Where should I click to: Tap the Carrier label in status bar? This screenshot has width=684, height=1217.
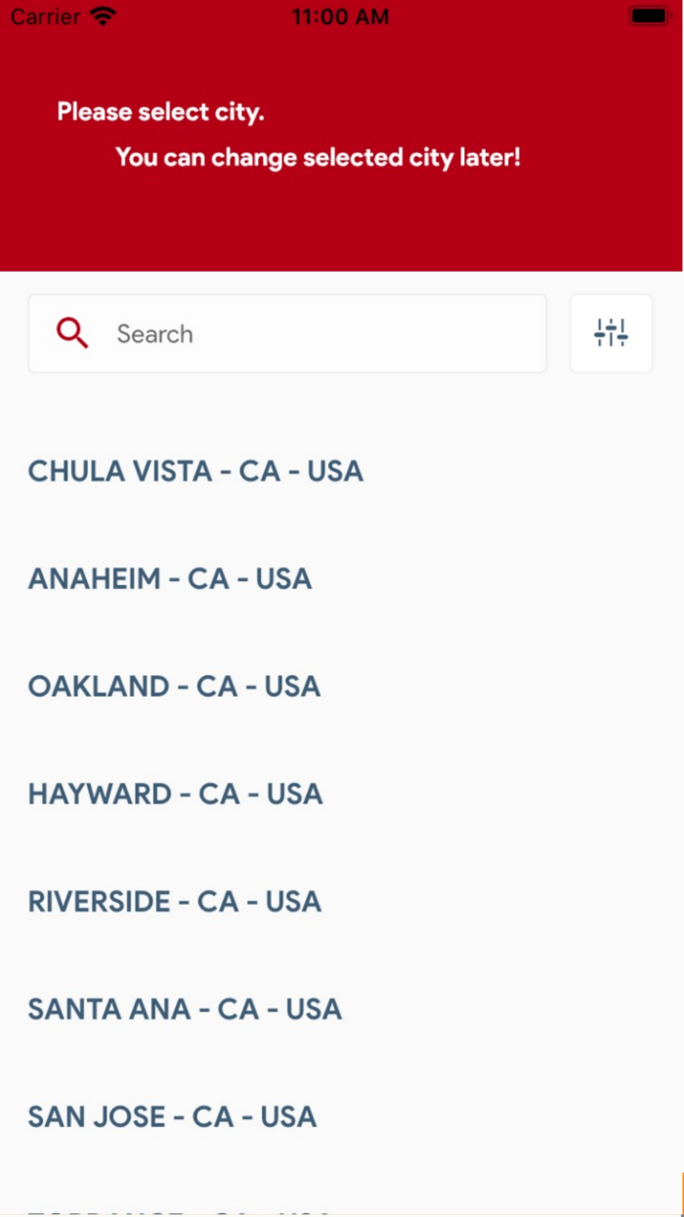(x=45, y=17)
